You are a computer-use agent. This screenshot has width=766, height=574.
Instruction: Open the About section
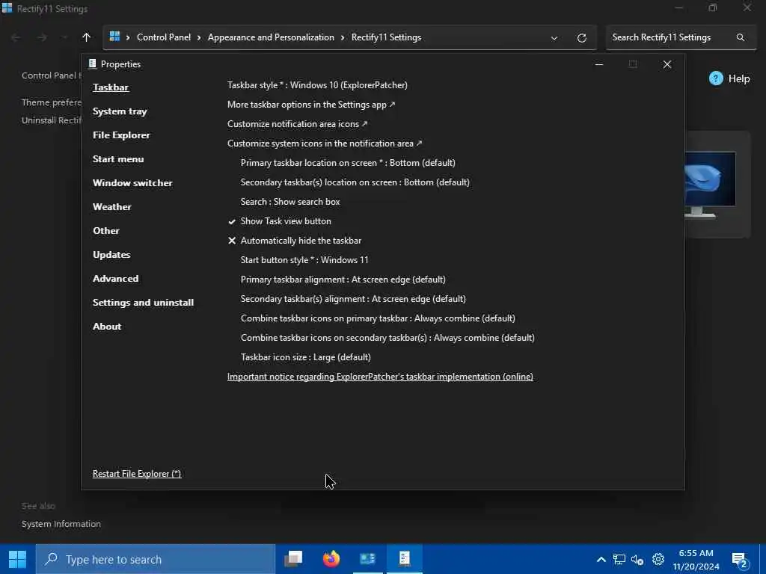[x=107, y=327]
